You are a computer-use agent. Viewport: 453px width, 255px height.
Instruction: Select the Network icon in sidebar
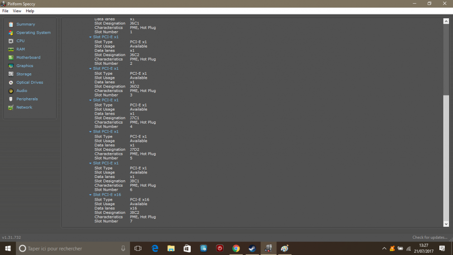coord(11,107)
